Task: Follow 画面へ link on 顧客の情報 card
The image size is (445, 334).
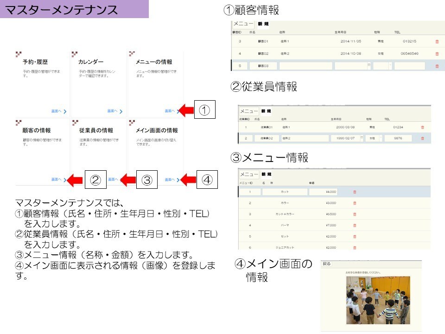Action: (59, 180)
